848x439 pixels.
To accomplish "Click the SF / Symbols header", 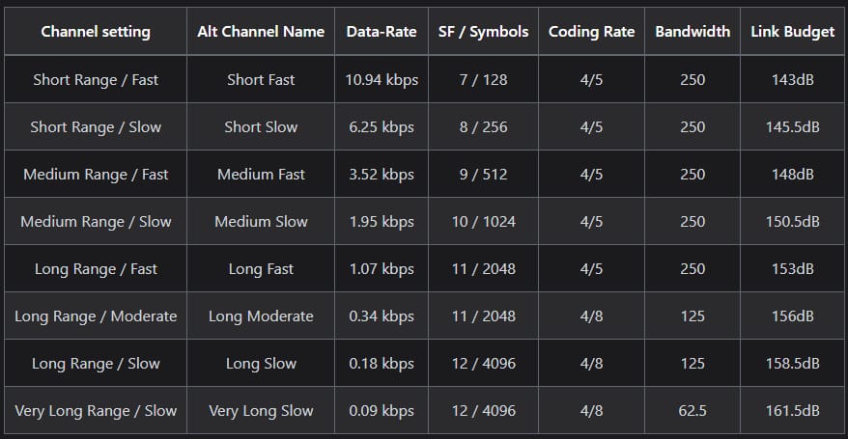I will click(x=483, y=32).
